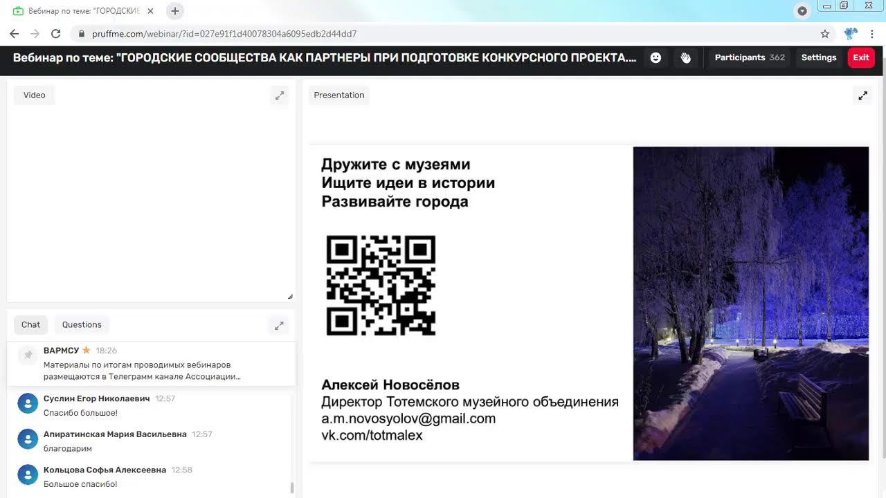Click the site lock icon in address bar

(81, 33)
